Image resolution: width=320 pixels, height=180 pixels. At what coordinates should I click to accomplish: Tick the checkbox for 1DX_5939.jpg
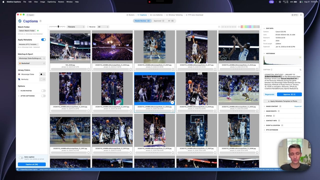(88, 69)
